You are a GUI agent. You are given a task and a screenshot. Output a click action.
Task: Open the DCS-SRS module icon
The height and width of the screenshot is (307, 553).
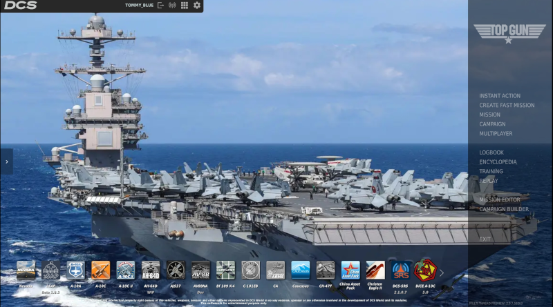tap(400, 270)
